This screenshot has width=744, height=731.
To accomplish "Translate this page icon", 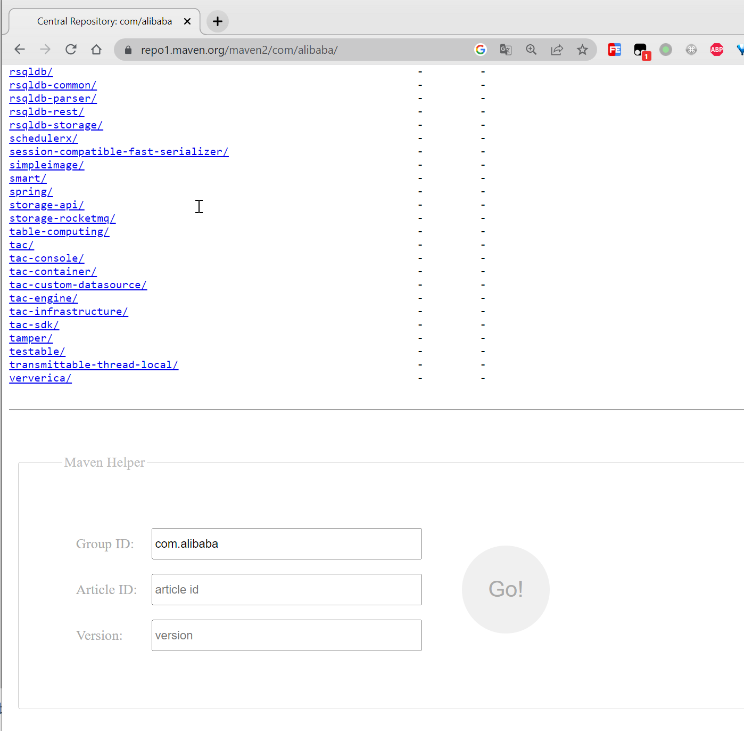I will 506,50.
